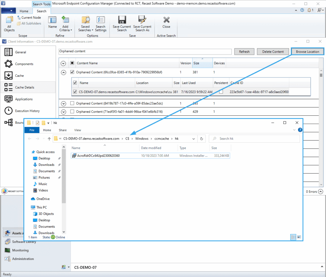This screenshot has height=277, width=326.
Task: Open the View tab in File Explorer
Action: [x=77, y=130]
